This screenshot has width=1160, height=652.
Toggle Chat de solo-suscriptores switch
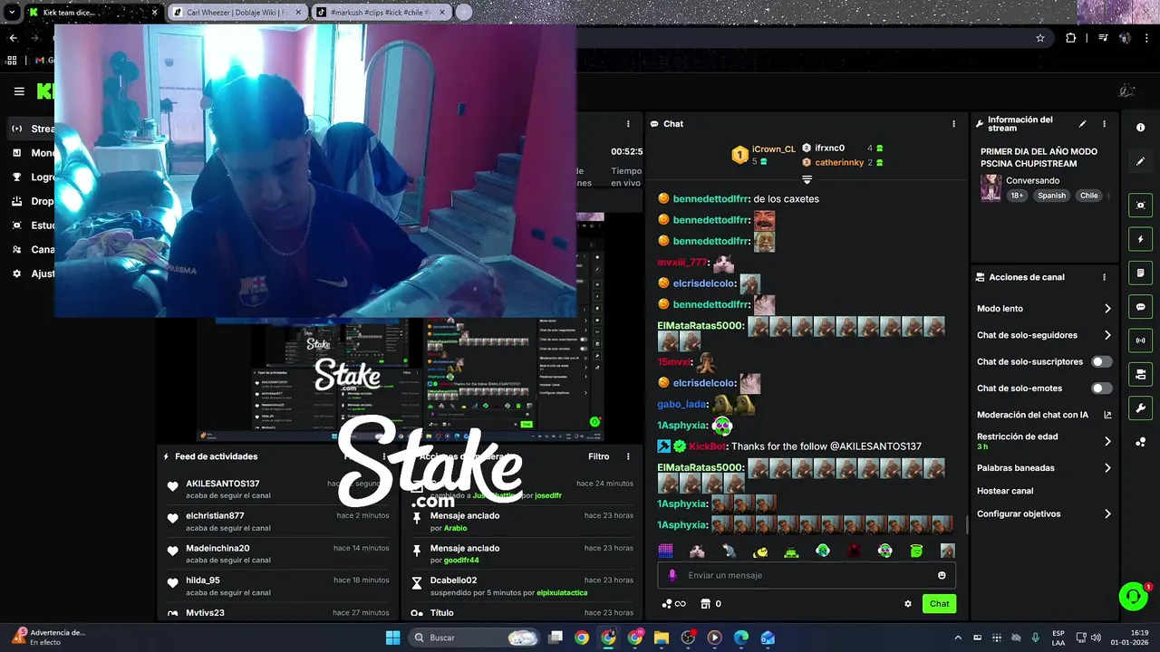click(x=1101, y=361)
